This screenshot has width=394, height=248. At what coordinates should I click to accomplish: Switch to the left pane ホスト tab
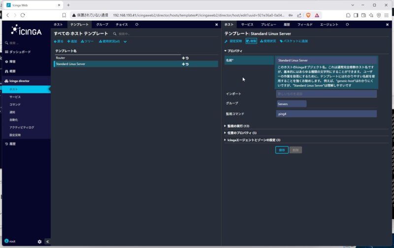click(x=58, y=24)
